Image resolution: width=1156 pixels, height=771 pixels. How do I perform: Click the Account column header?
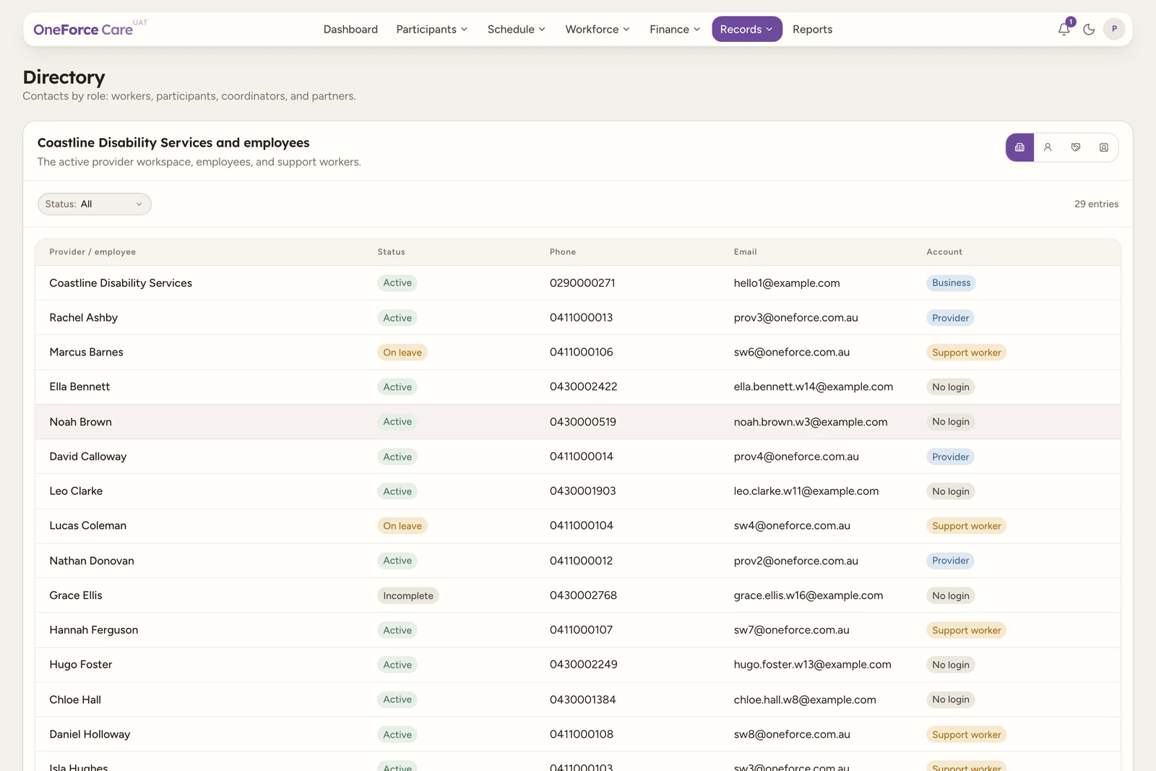pos(944,252)
